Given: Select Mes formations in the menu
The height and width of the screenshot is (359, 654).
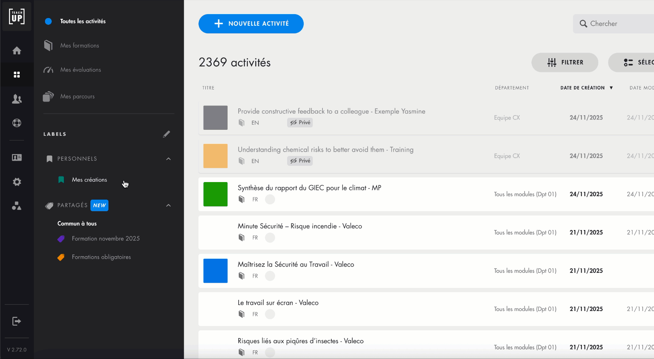Looking at the screenshot, I should tap(80, 45).
